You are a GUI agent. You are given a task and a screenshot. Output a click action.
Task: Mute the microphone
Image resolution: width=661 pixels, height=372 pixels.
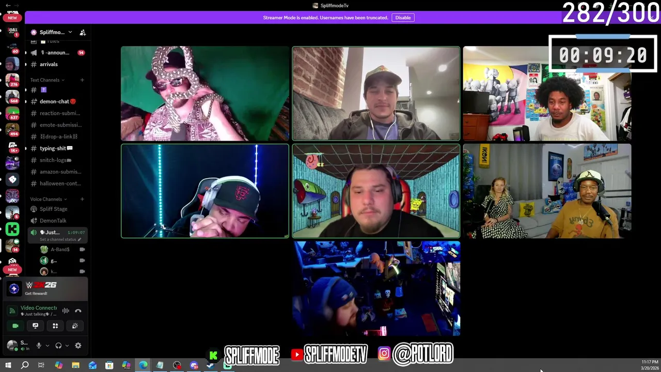(x=38, y=346)
